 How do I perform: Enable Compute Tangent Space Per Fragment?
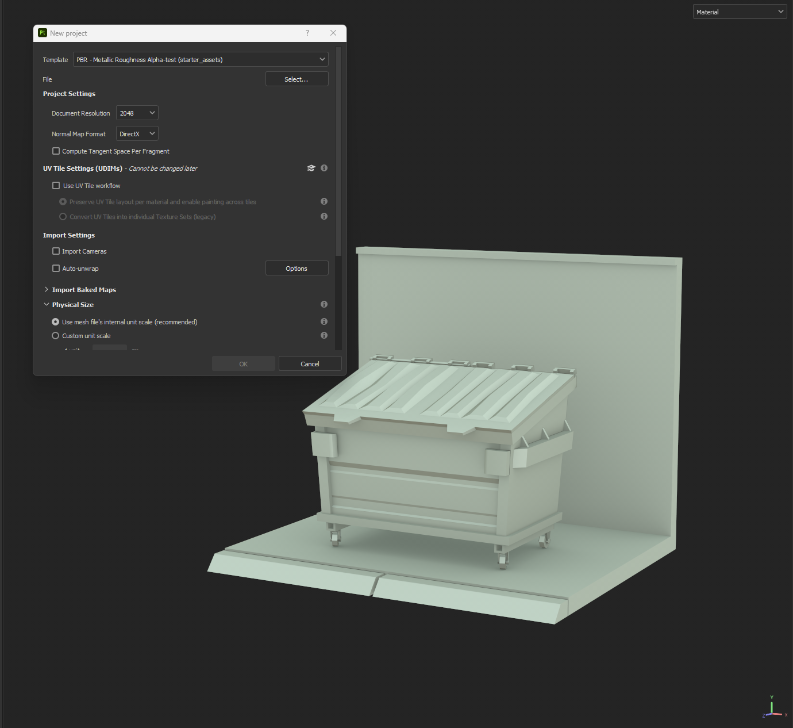[56, 151]
